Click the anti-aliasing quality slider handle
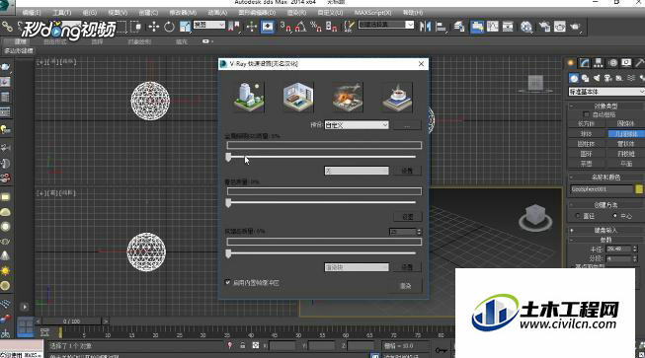Viewport: 645px width, 358px height. click(x=228, y=253)
